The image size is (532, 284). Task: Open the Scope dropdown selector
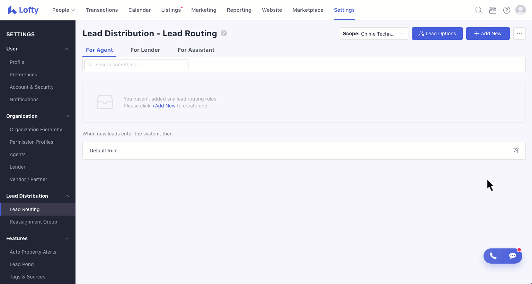(373, 34)
